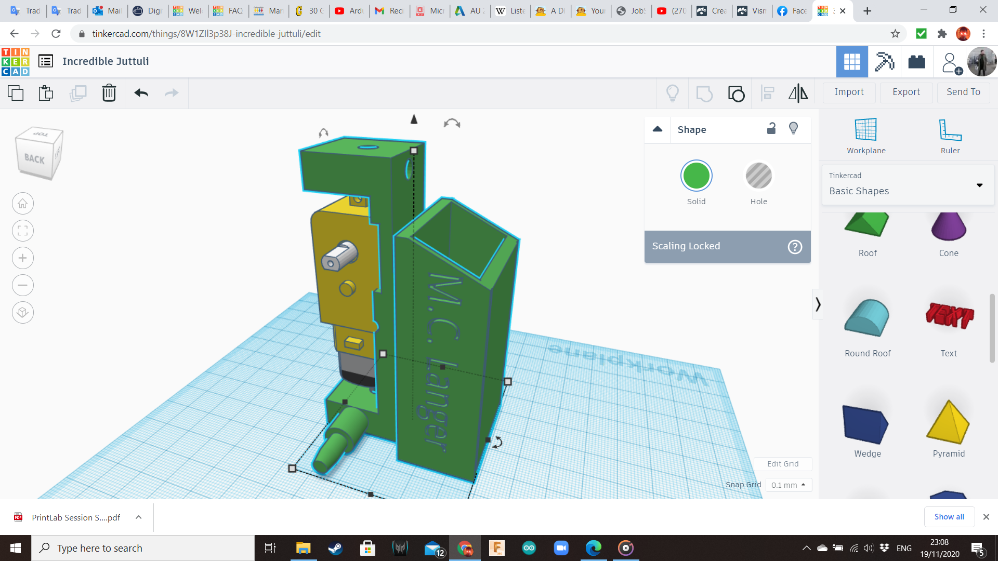Click the green Solid color swatch

pos(696,176)
